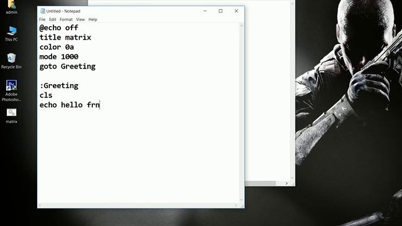Viewport: 402px width, 226px height.
Task: Open the Format menu in Notepad
Action: point(66,19)
